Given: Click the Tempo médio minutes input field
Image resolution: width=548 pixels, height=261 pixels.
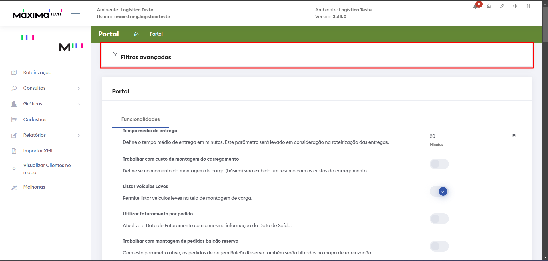Looking at the screenshot, I should (x=468, y=136).
